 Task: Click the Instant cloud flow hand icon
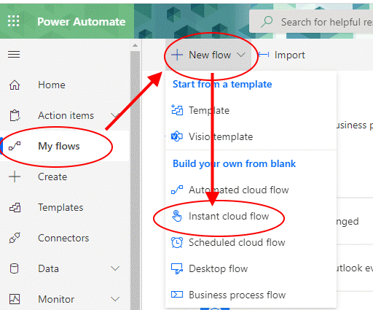(x=177, y=216)
